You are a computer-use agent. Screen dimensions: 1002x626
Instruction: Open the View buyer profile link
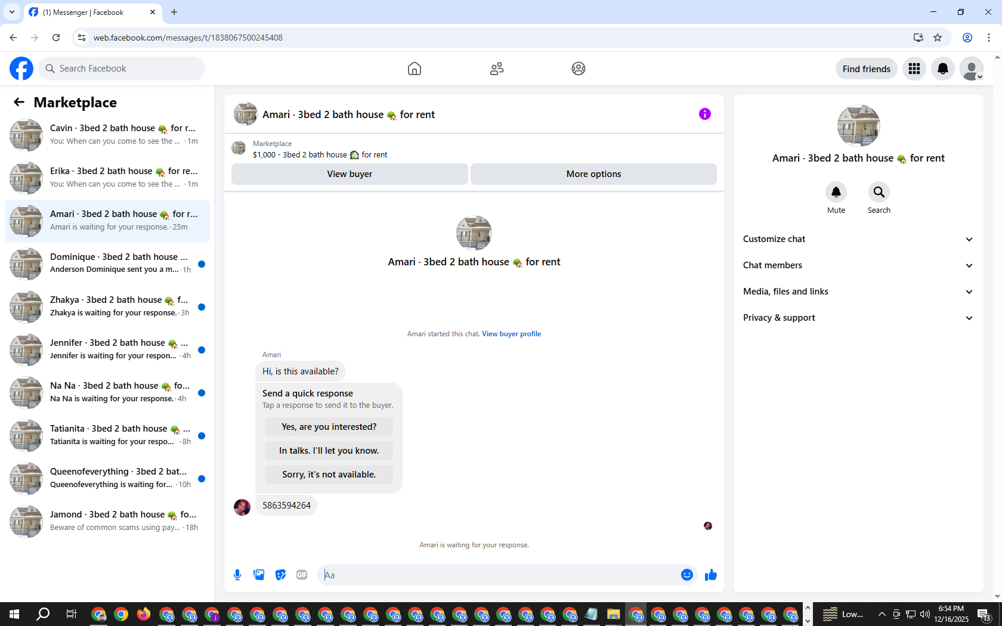[512, 334]
